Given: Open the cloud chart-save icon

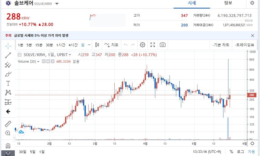Looking at the screenshot, I should [21, 132].
